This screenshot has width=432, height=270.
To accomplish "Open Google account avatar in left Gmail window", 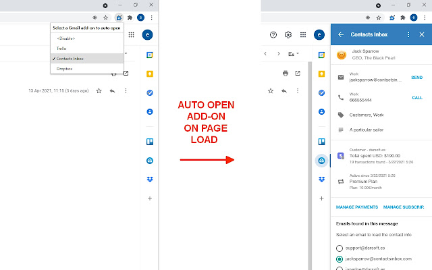I will click(147, 34).
